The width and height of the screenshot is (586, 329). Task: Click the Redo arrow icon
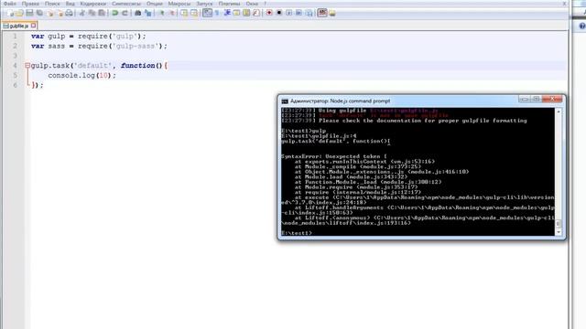[x=125, y=13]
